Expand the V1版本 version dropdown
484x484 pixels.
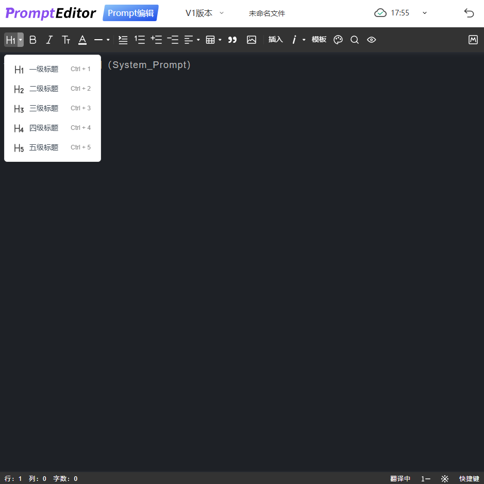(205, 13)
